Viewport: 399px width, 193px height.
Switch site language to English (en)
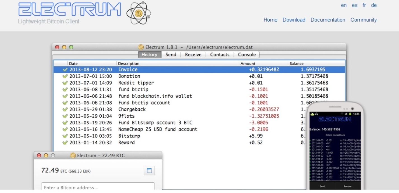(344, 5)
